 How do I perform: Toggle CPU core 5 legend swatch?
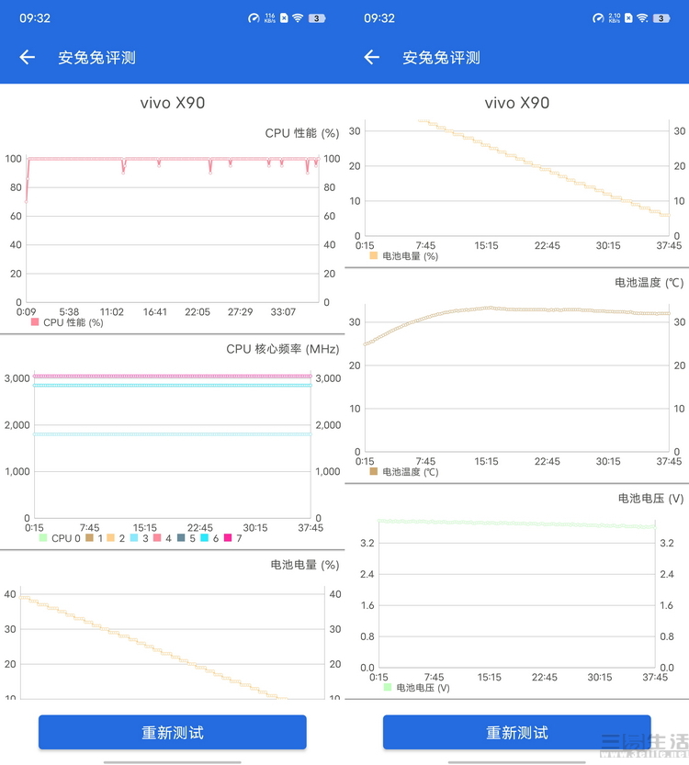click(x=181, y=537)
